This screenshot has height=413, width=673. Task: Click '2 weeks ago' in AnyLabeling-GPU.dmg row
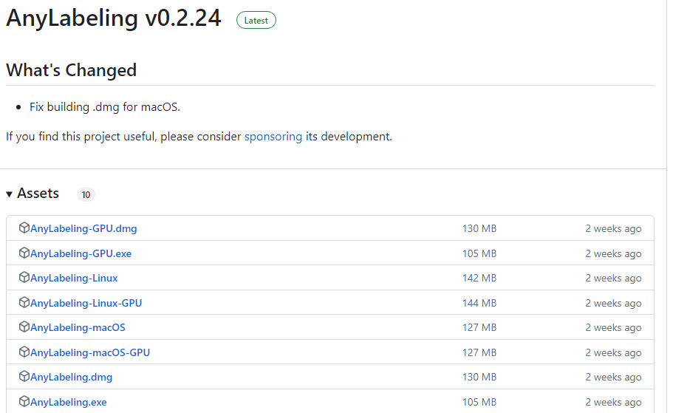coord(613,228)
